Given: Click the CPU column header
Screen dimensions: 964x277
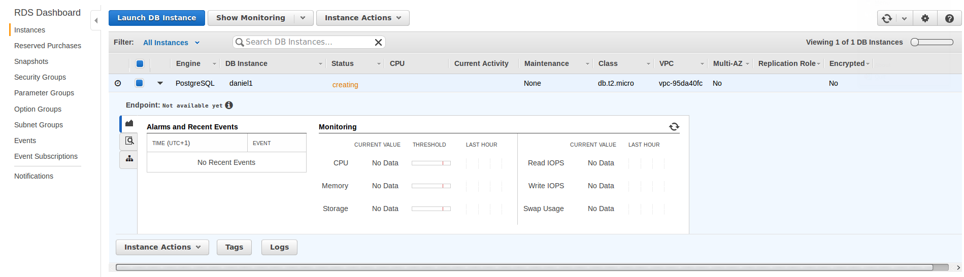Looking at the screenshot, I should click(x=397, y=63).
